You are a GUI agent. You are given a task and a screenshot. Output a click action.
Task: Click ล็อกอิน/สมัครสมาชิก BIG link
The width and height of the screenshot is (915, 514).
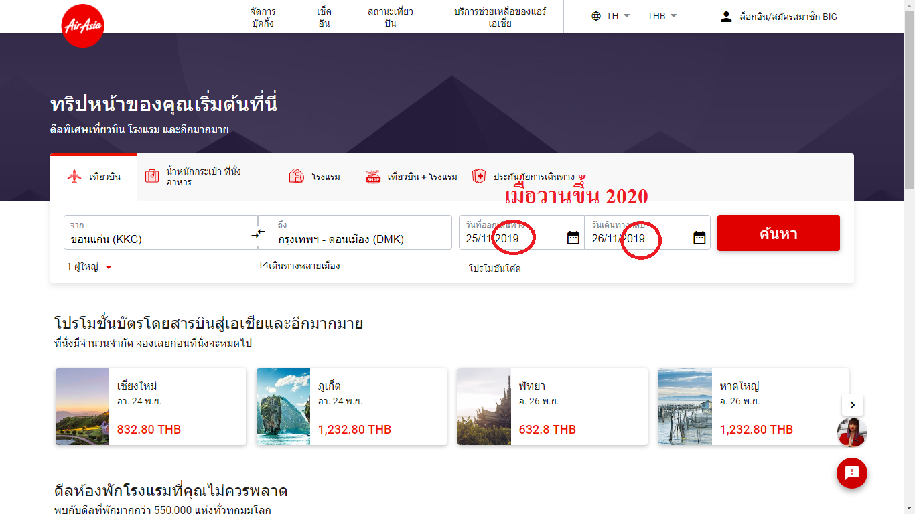coord(788,17)
